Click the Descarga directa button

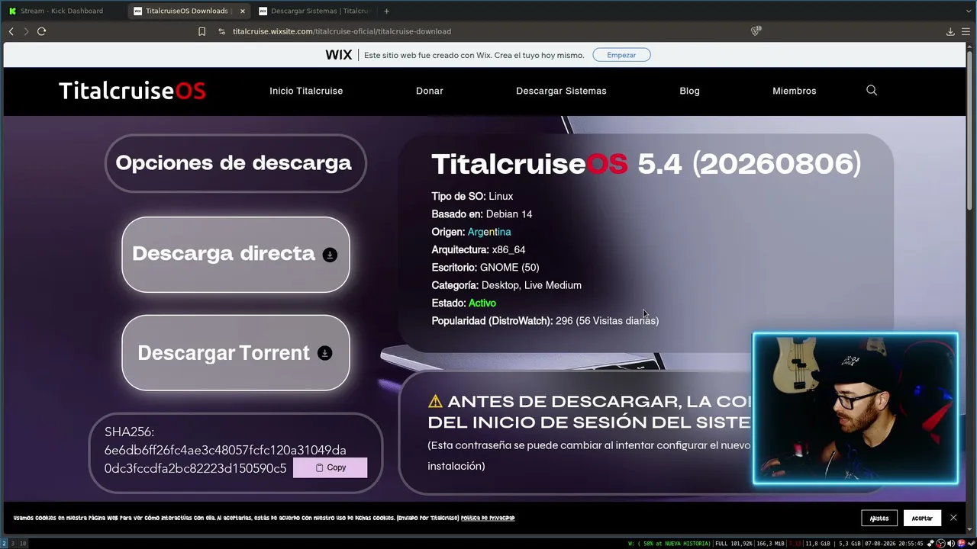tap(236, 255)
